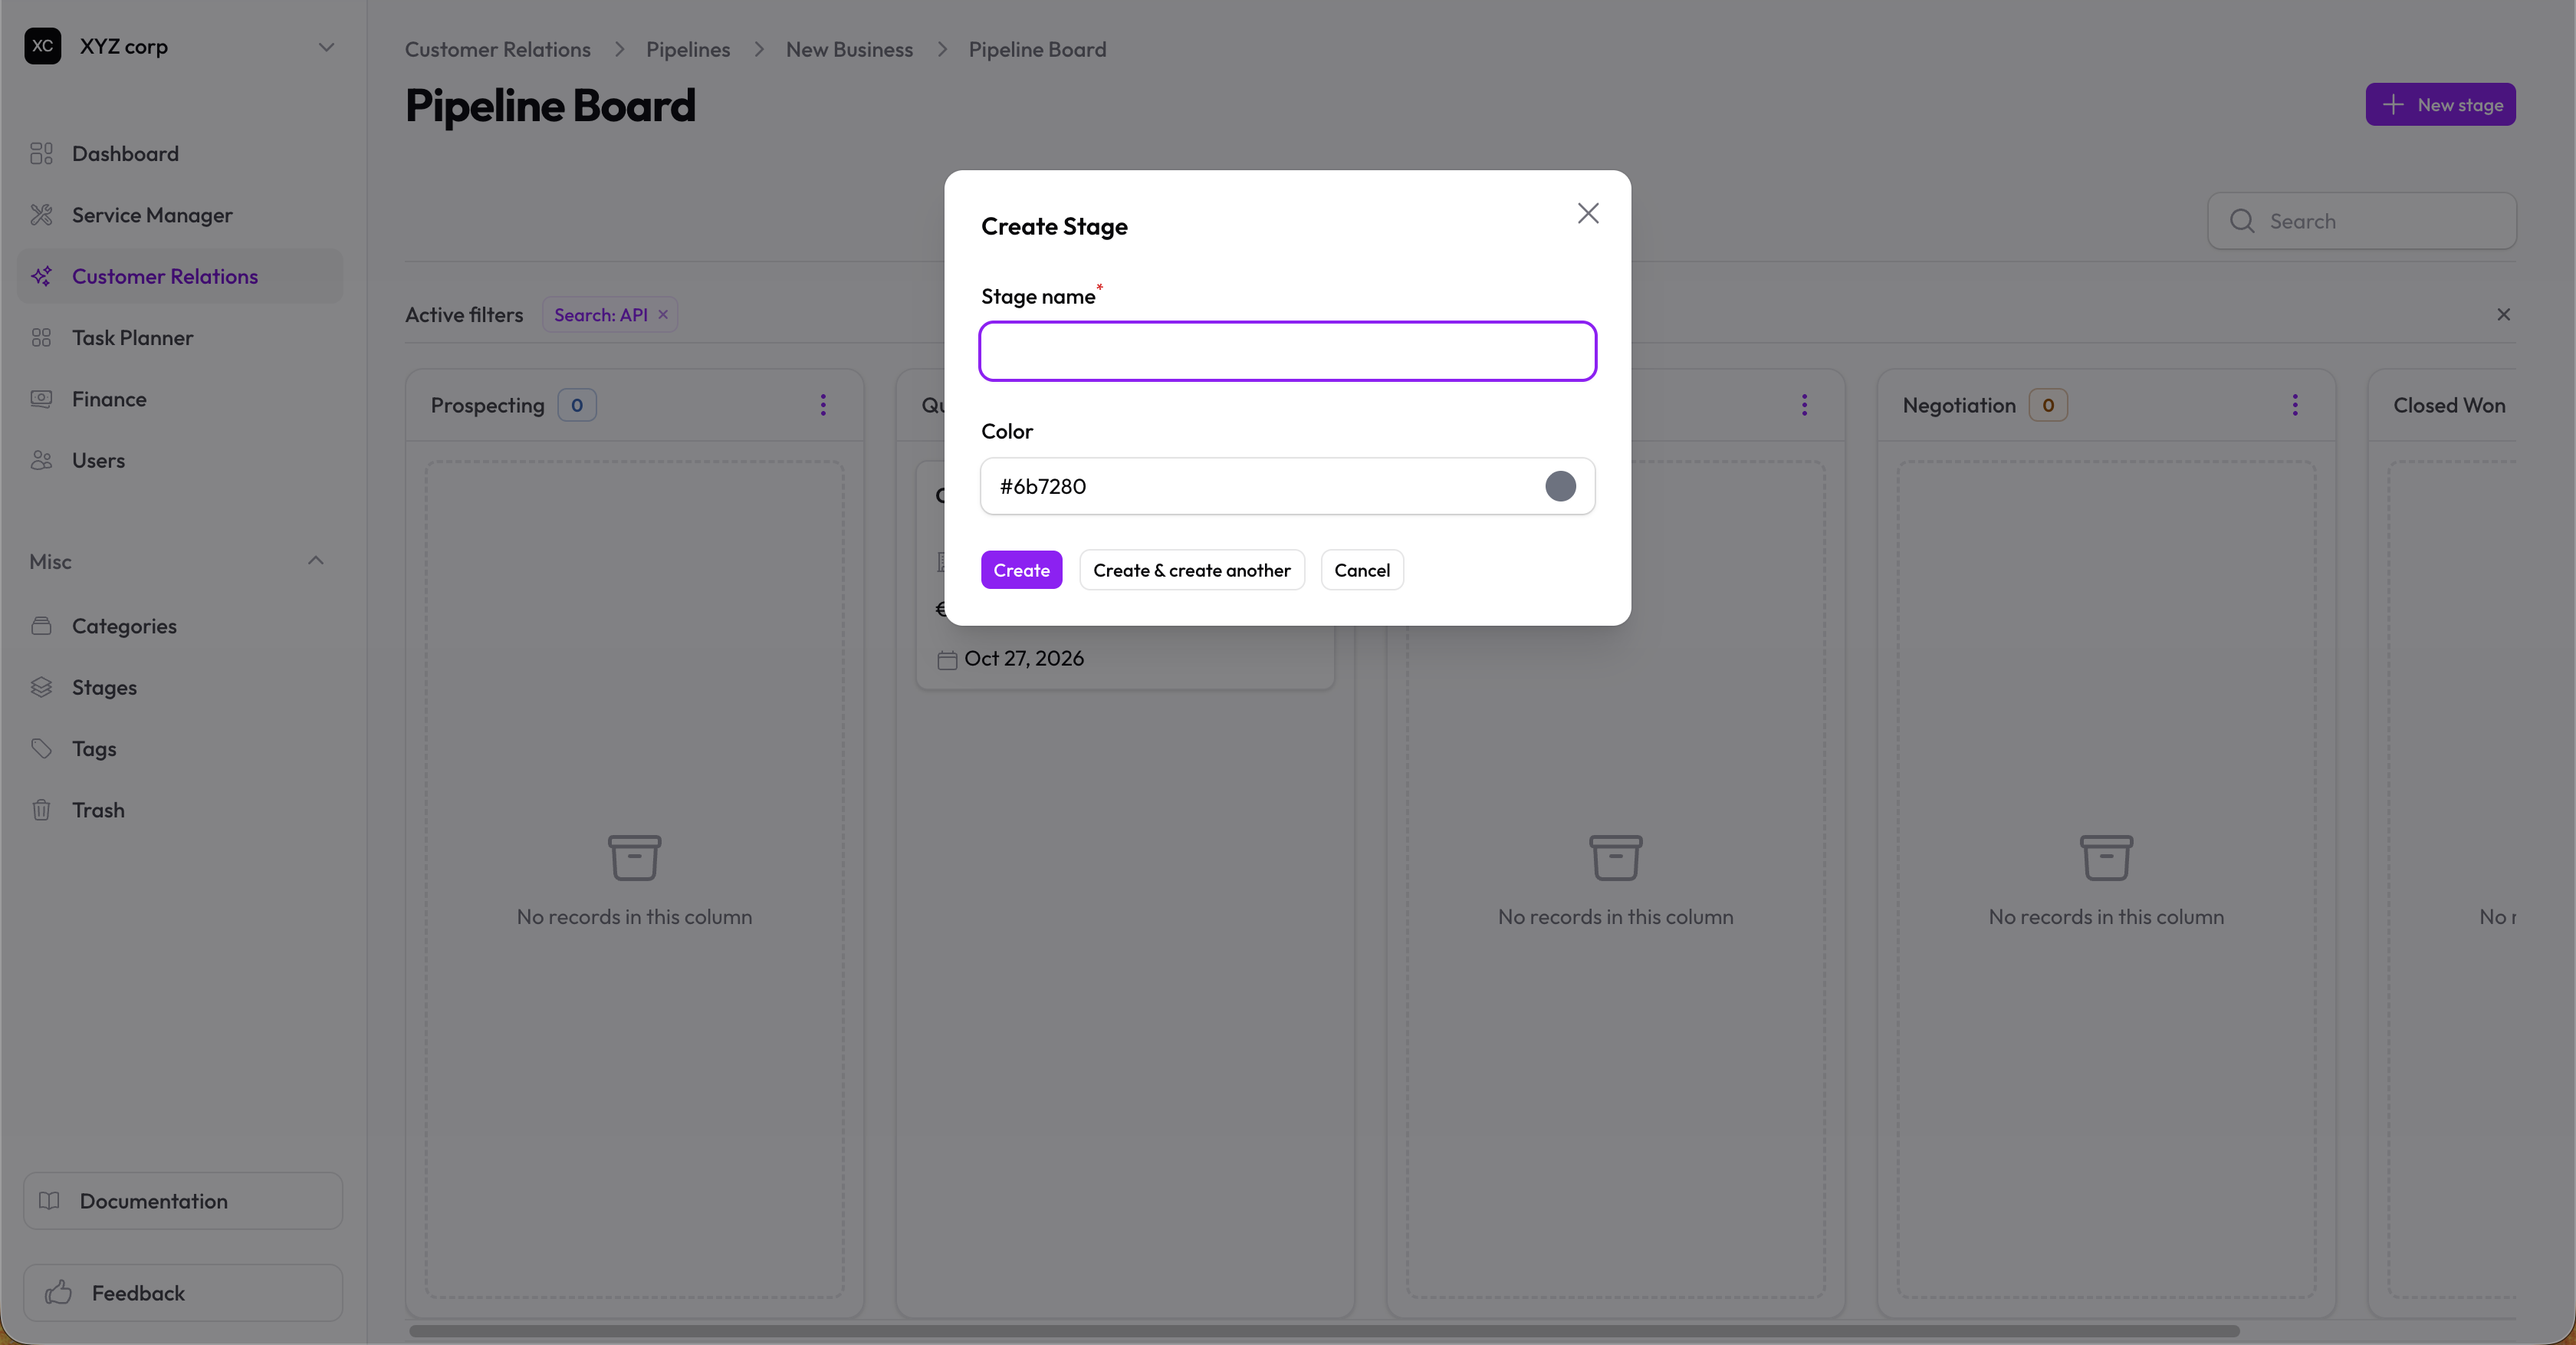Click the Prospecting column title

pos(487,405)
